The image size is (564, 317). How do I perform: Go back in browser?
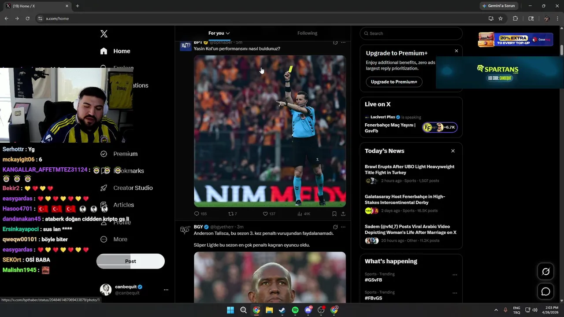tap(6, 18)
